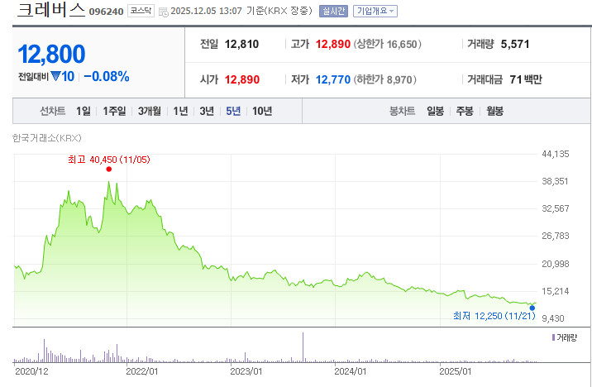Click the 2020/12 axis label
592x387 pixels.
click(x=31, y=371)
